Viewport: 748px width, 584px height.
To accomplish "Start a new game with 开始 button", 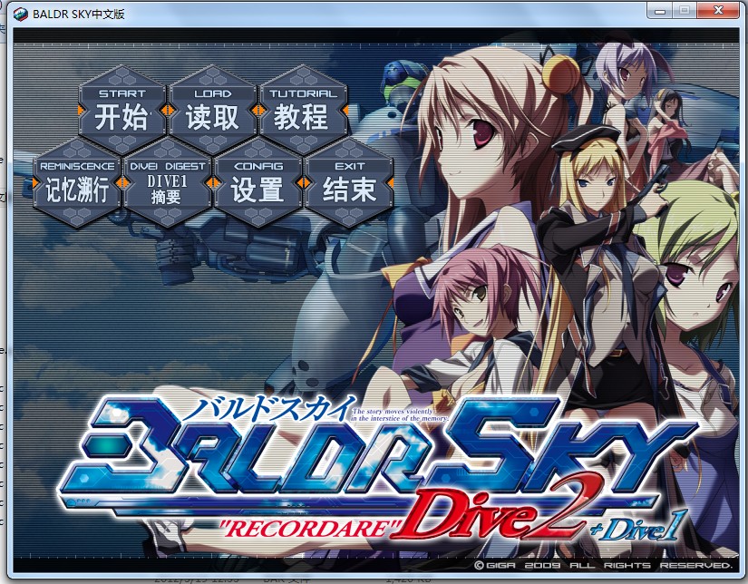I will point(122,111).
